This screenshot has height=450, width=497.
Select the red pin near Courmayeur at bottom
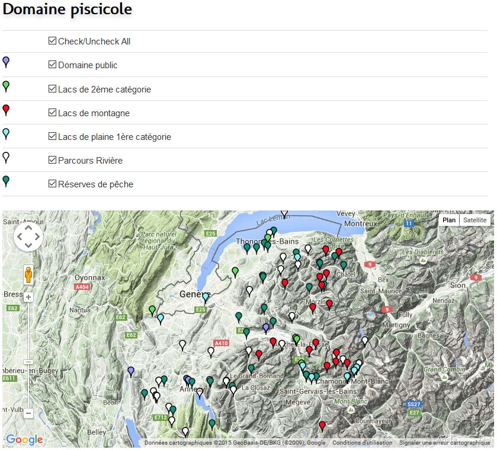coord(322,426)
